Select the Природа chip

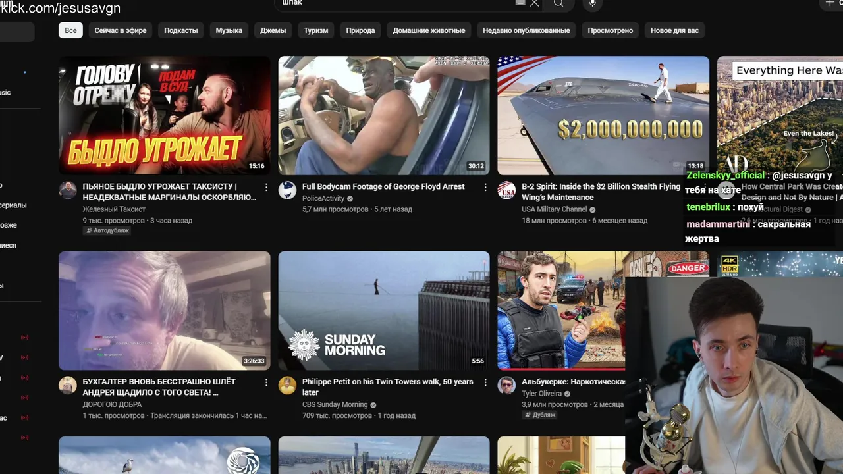[x=360, y=30]
